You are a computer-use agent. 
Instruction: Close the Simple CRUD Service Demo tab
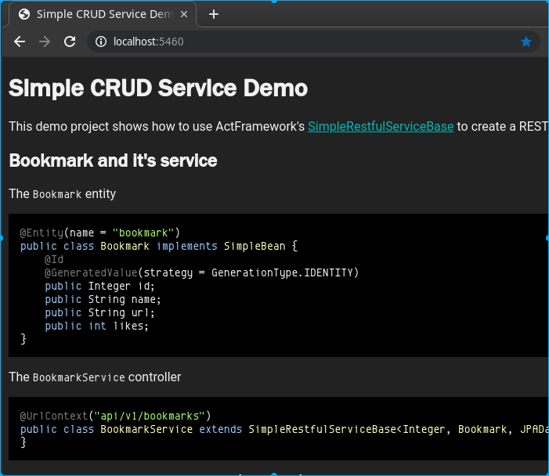click(x=186, y=14)
